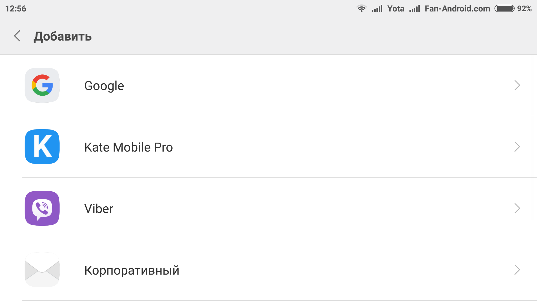Open the Kate Mobile Pro chevron
The height and width of the screenshot is (302, 537).
(x=517, y=147)
